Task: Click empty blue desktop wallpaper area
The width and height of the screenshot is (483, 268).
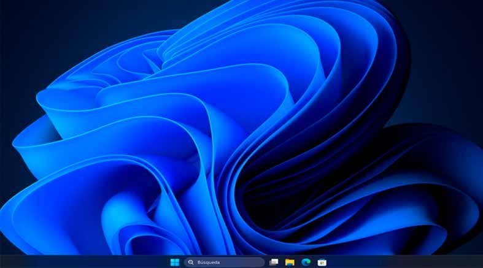Action: 184,153
